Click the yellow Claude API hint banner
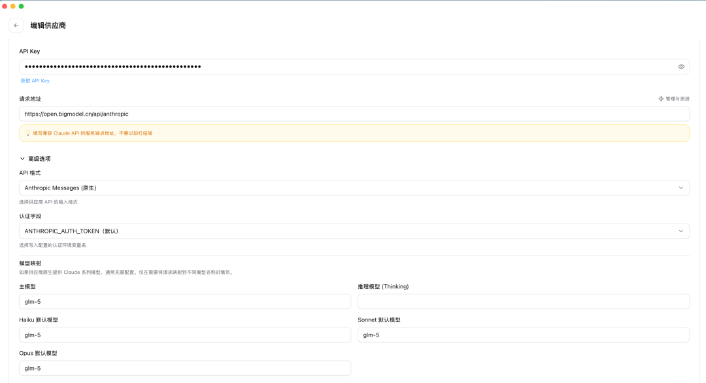This screenshot has height=383, width=706. [x=354, y=133]
